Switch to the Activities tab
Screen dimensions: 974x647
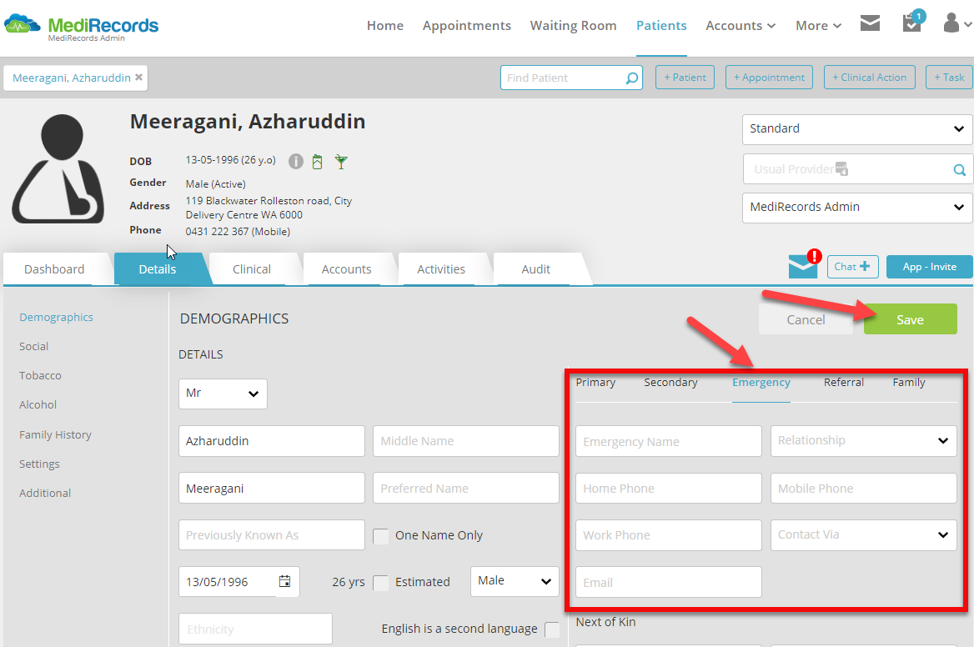pos(441,268)
